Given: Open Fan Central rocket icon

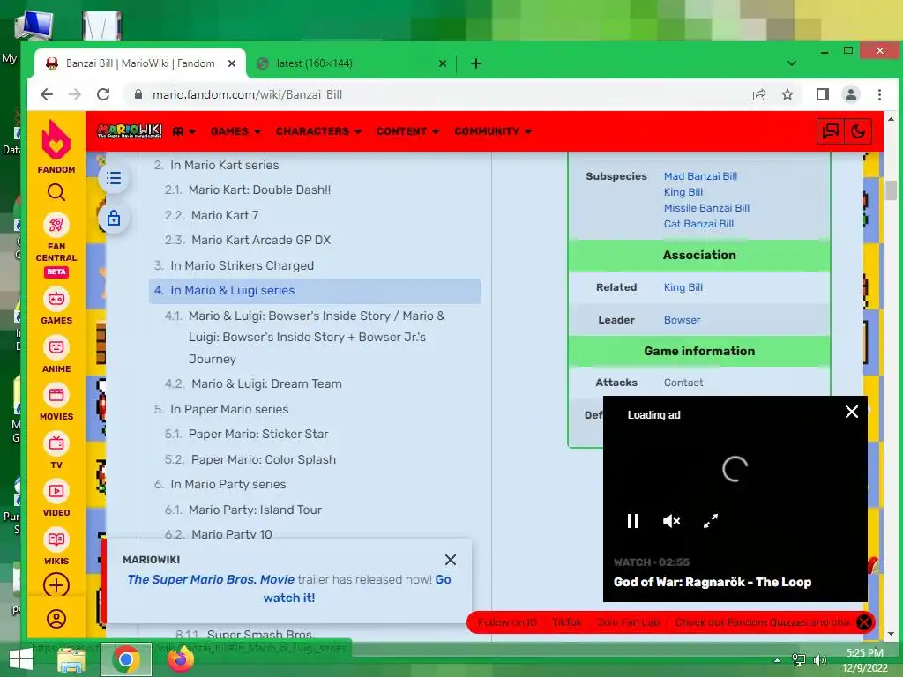Looking at the screenshot, I should [56, 225].
